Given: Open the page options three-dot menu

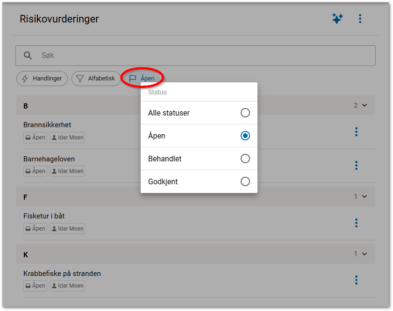Looking at the screenshot, I should coord(360,19).
